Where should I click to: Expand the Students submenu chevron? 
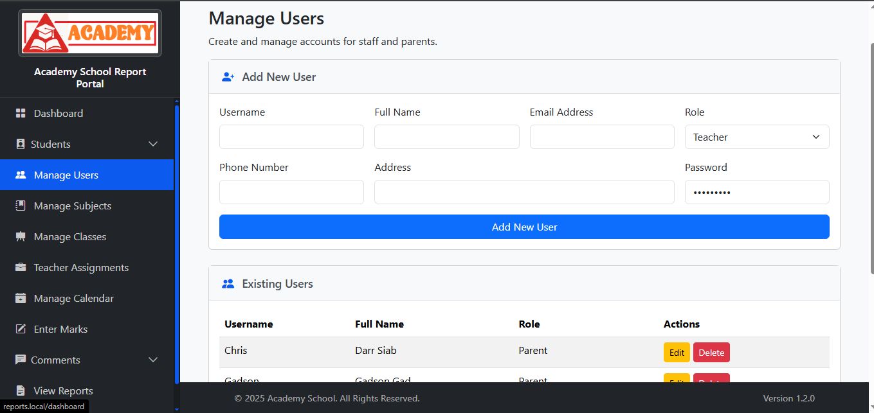153,144
